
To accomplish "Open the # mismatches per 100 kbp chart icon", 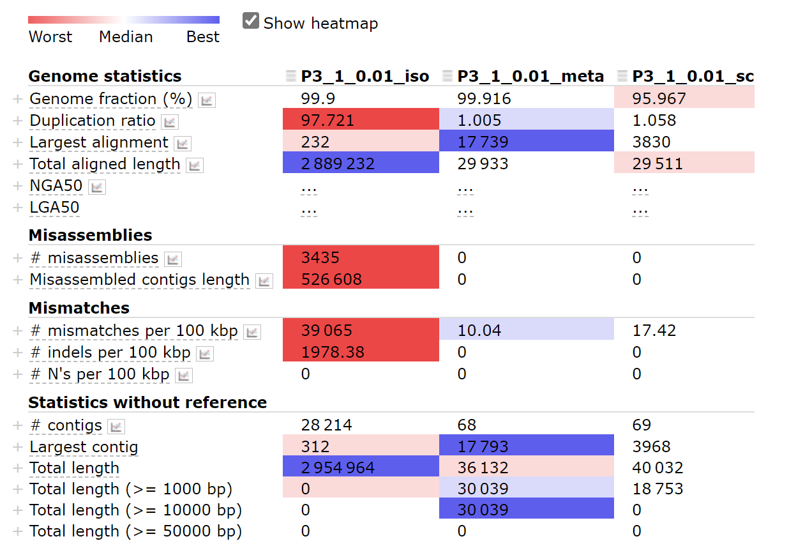I will coord(252,332).
